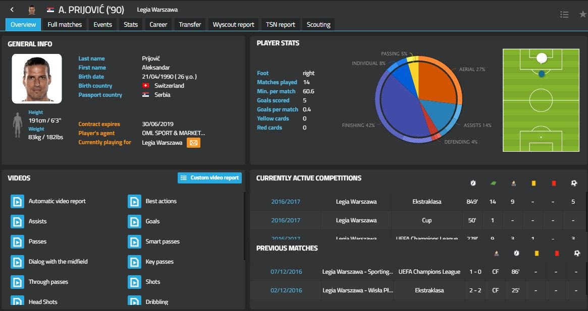The image size is (588, 311).
Task: Switch to the Wyscout report tab
Action: 233,24
